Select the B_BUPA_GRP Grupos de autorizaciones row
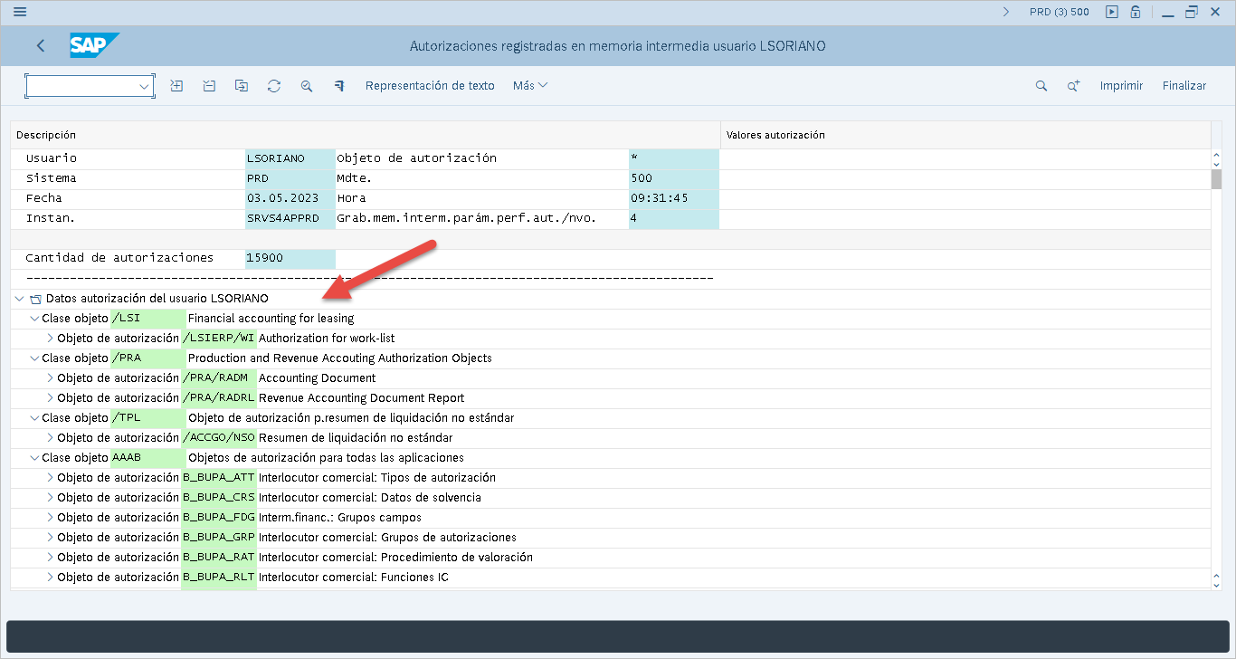Image resolution: width=1236 pixels, height=659 pixels. [387, 538]
